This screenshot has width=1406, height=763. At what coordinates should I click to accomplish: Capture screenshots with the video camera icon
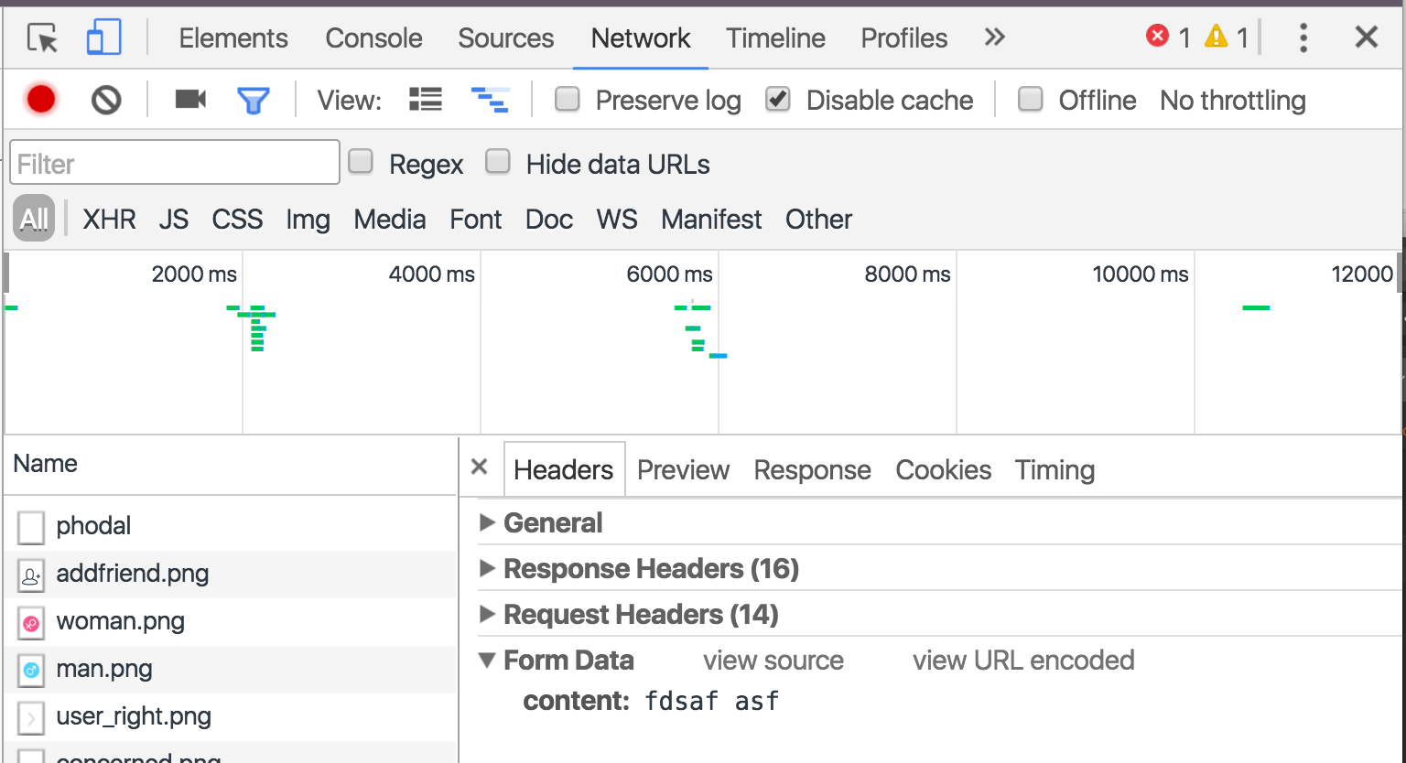point(190,99)
